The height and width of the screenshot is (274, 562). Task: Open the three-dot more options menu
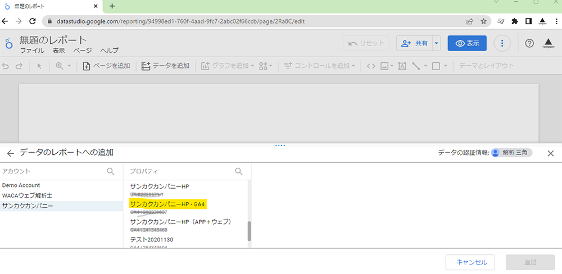click(x=502, y=43)
